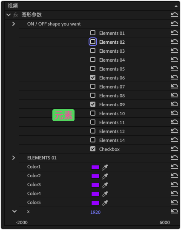Open the Color2 purple swatch
Image resolution: width=181 pixels, height=230 pixels.
tap(95, 176)
